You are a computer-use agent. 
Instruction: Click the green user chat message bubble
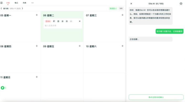pyautogui.click(x=169, y=31)
